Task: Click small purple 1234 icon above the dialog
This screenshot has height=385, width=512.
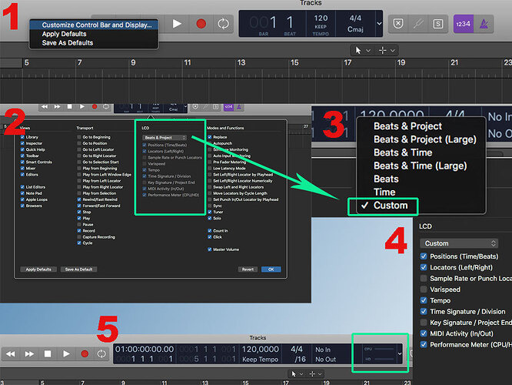Action: coord(228,106)
